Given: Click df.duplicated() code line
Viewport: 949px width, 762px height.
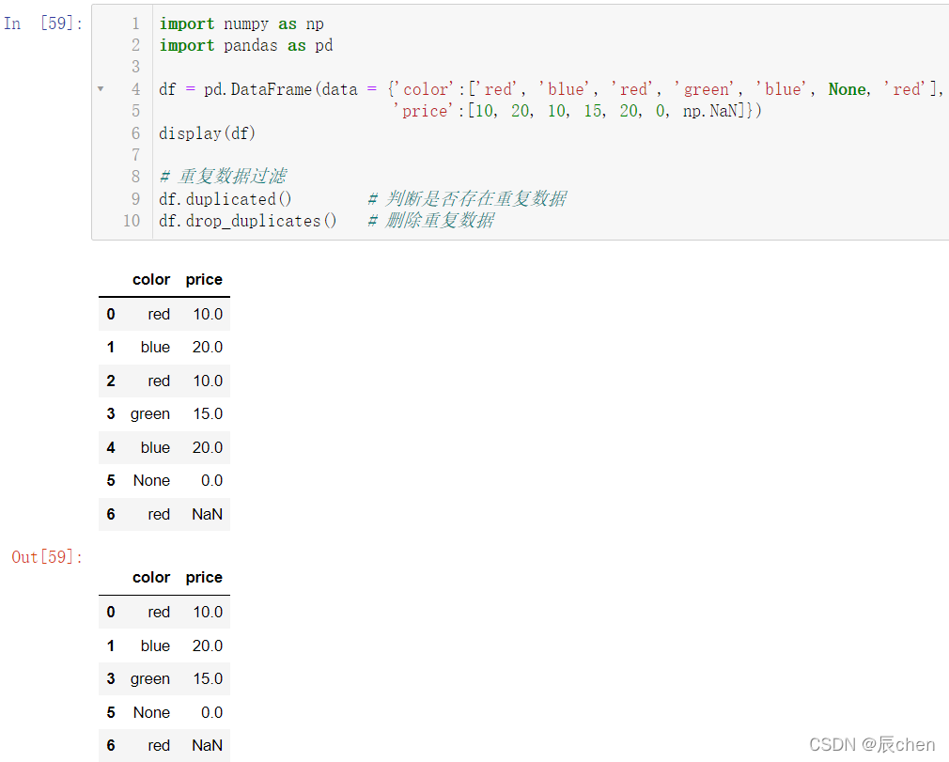Looking at the screenshot, I should (x=226, y=199).
